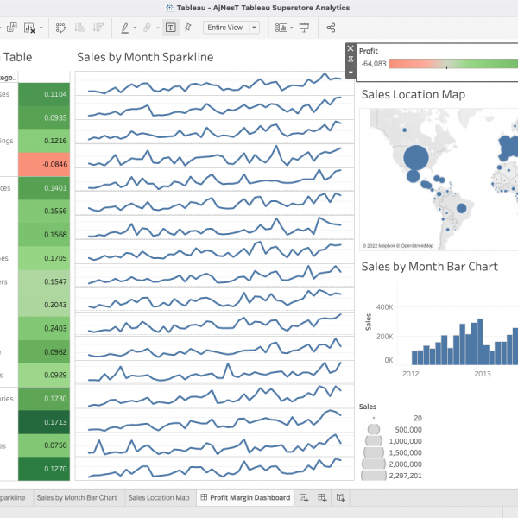
Task: Remove the Profit legend with the X button
Action: click(350, 49)
